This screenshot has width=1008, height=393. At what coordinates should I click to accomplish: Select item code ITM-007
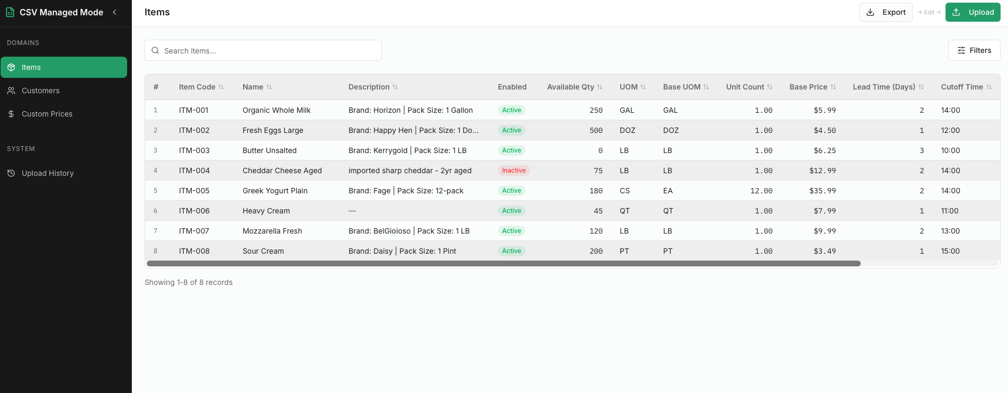[x=194, y=231]
